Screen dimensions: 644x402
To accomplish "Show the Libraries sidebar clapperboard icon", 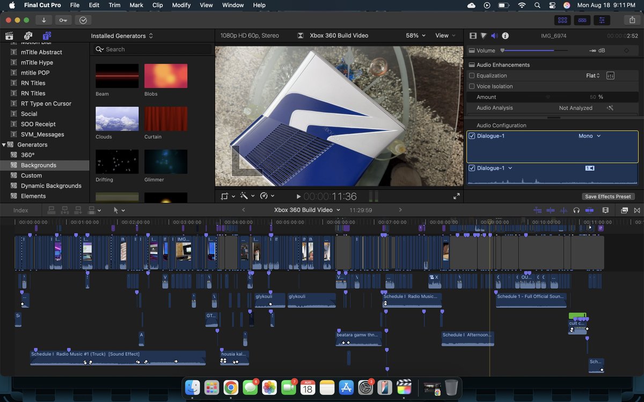I will pos(9,36).
